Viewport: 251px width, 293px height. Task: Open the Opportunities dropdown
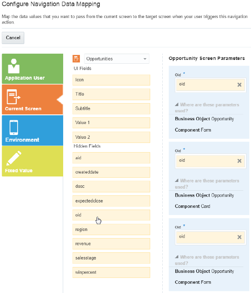[145, 59]
